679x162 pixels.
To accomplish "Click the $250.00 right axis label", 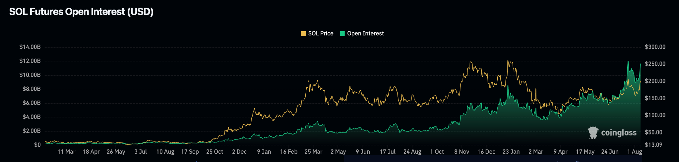I will tap(655, 64).
